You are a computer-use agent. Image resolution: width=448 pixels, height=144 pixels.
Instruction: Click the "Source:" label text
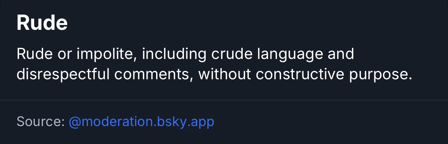tap(40, 121)
